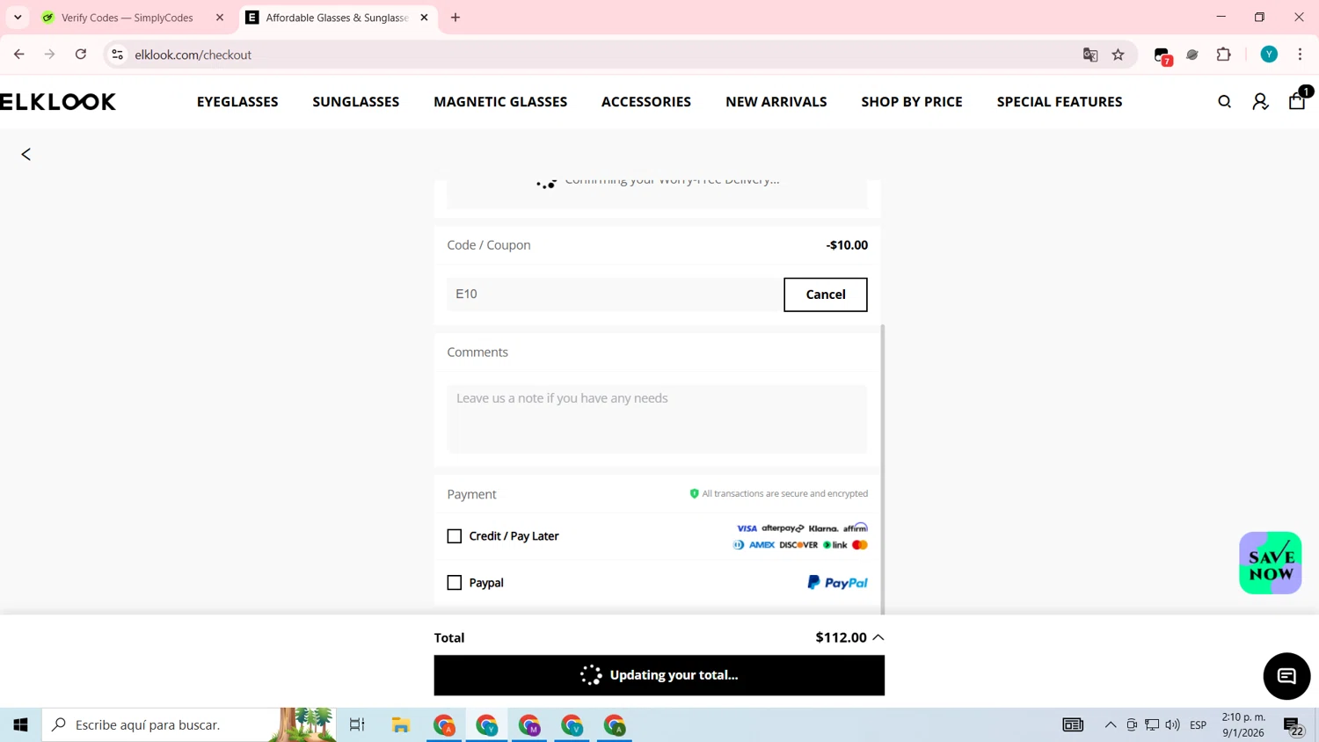
Task: Click the Windows taskbar search box
Action: pos(189,725)
